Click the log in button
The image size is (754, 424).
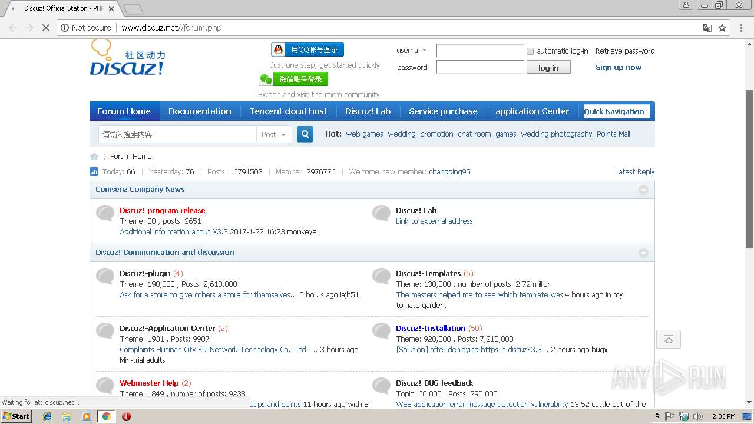(x=548, y=68)
